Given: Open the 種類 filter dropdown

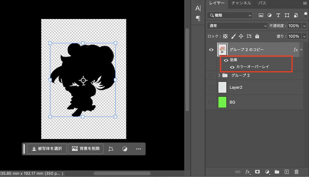Looking at the screenshot, I should (x=230, y=15).
